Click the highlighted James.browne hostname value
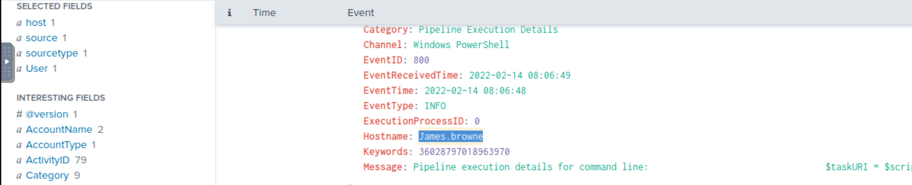The height and width of the screenshot is (185, 912). pyautogui.click(x=450, y=137)
